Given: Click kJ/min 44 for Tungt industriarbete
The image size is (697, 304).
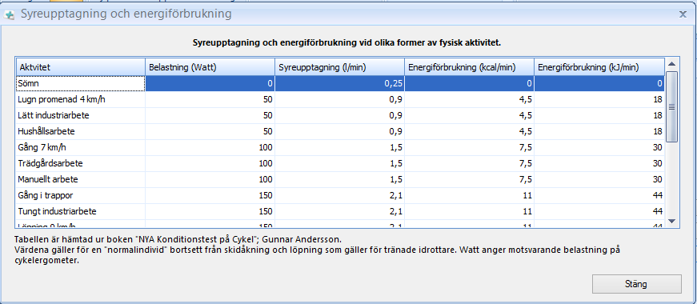Looking at the screenshot, I should click(x=599, y=211).
